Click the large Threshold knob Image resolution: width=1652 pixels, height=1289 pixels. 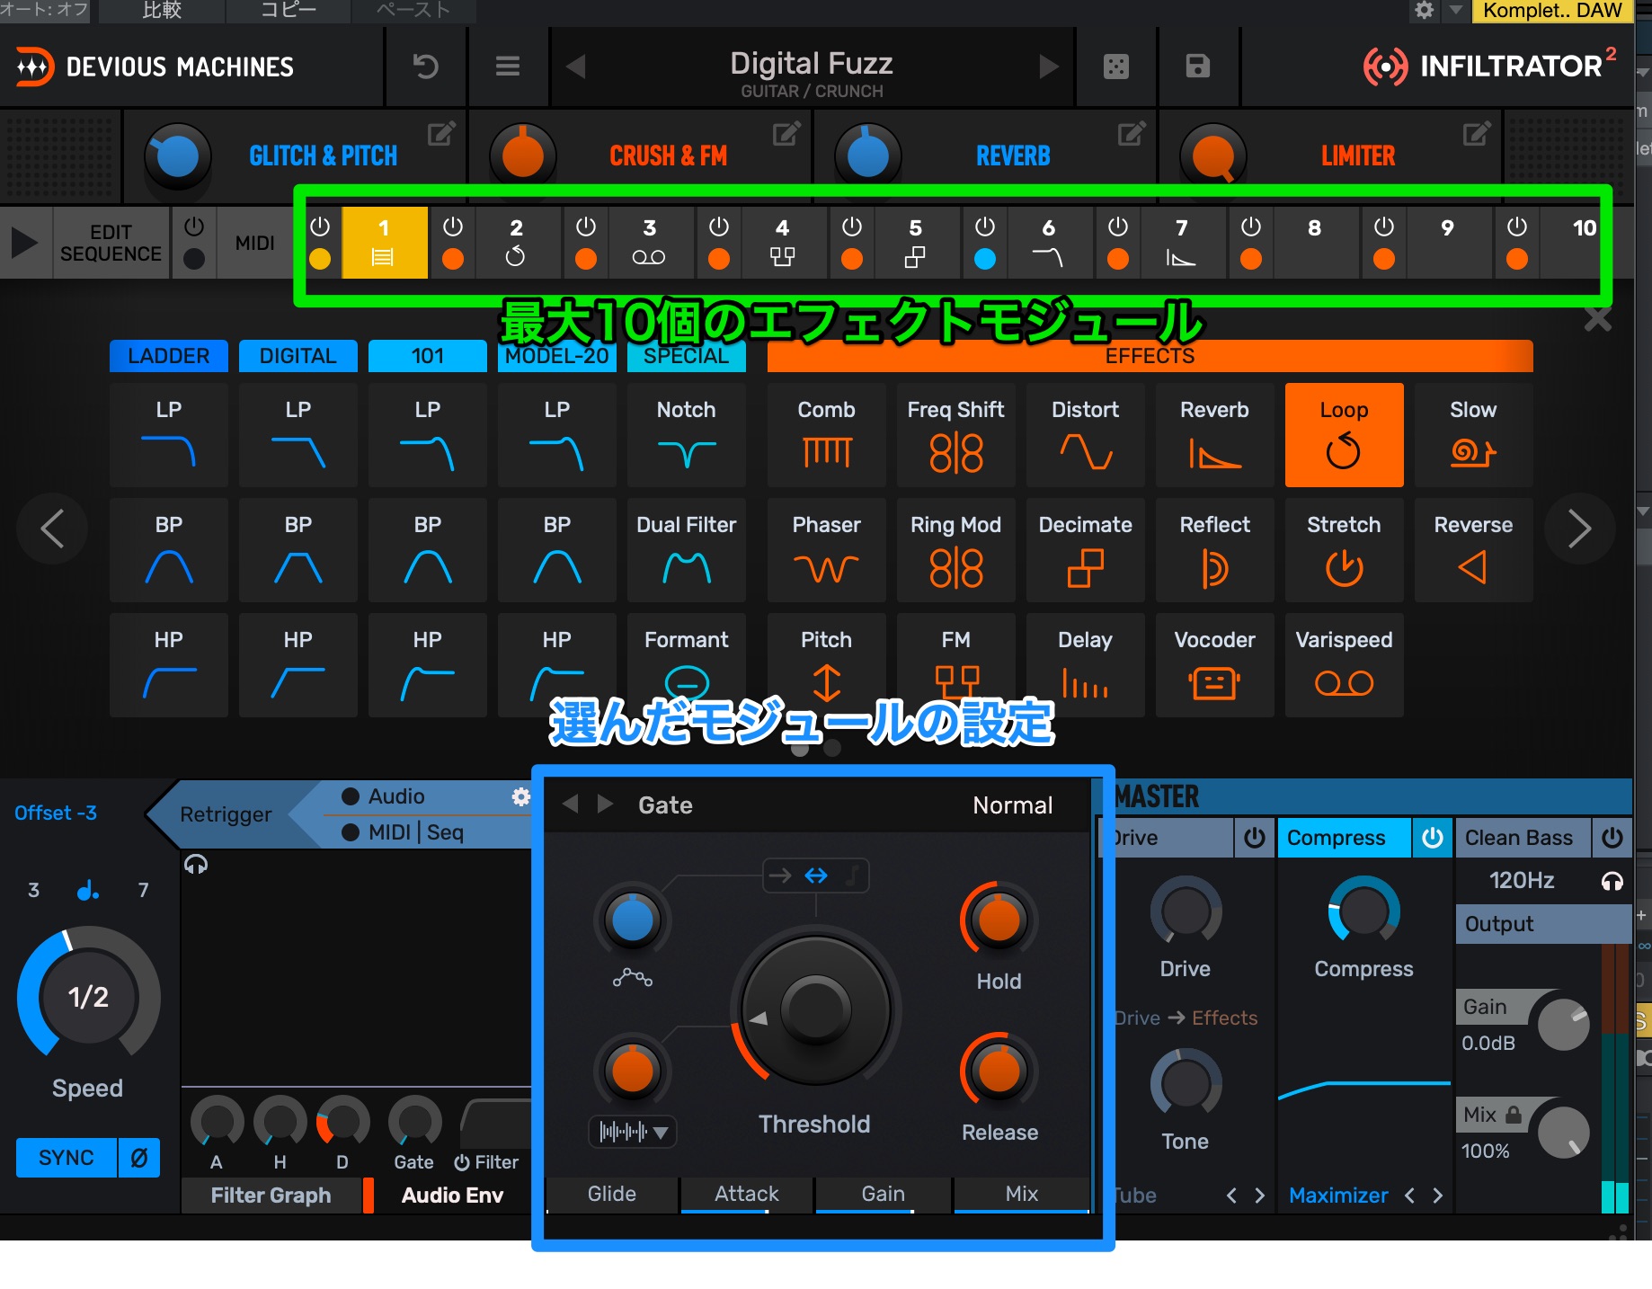click(x=815, y=1009)
